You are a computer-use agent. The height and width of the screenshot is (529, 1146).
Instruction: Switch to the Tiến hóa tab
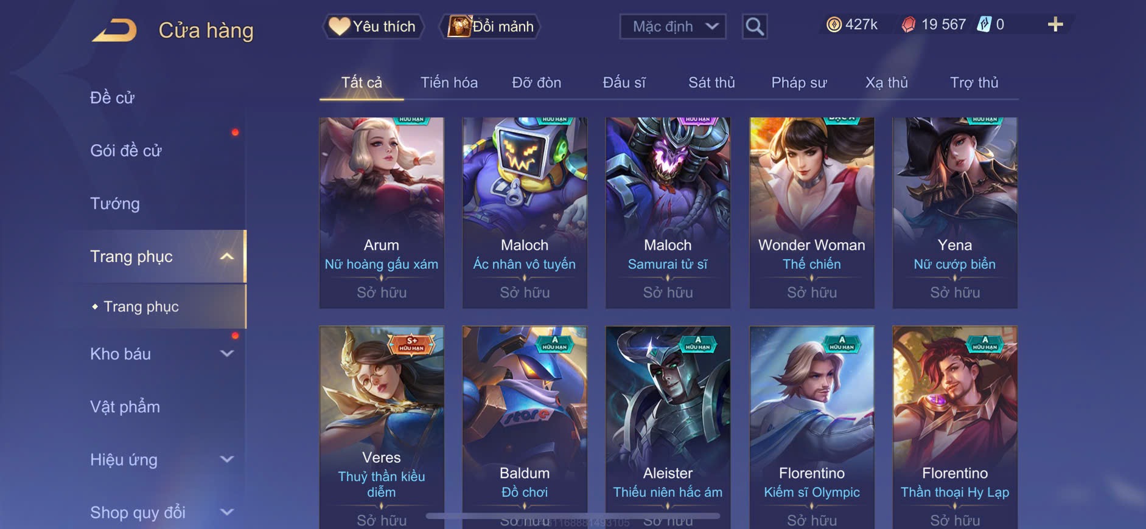tap(449, 83)
